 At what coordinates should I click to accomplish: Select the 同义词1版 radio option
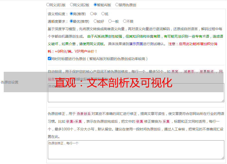(x=48, y=4)
